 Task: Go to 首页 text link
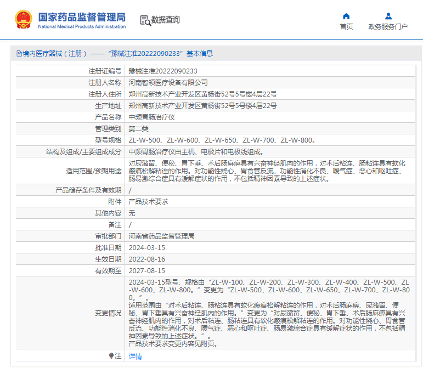(x=346, y=26)
